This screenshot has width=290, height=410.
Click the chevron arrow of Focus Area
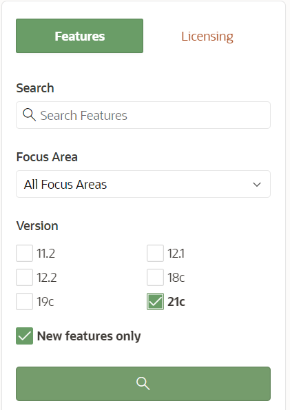point(257,185)
